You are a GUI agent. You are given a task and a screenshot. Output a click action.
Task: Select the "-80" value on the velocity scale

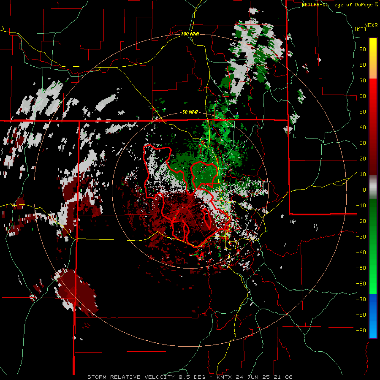coord(361,315)
